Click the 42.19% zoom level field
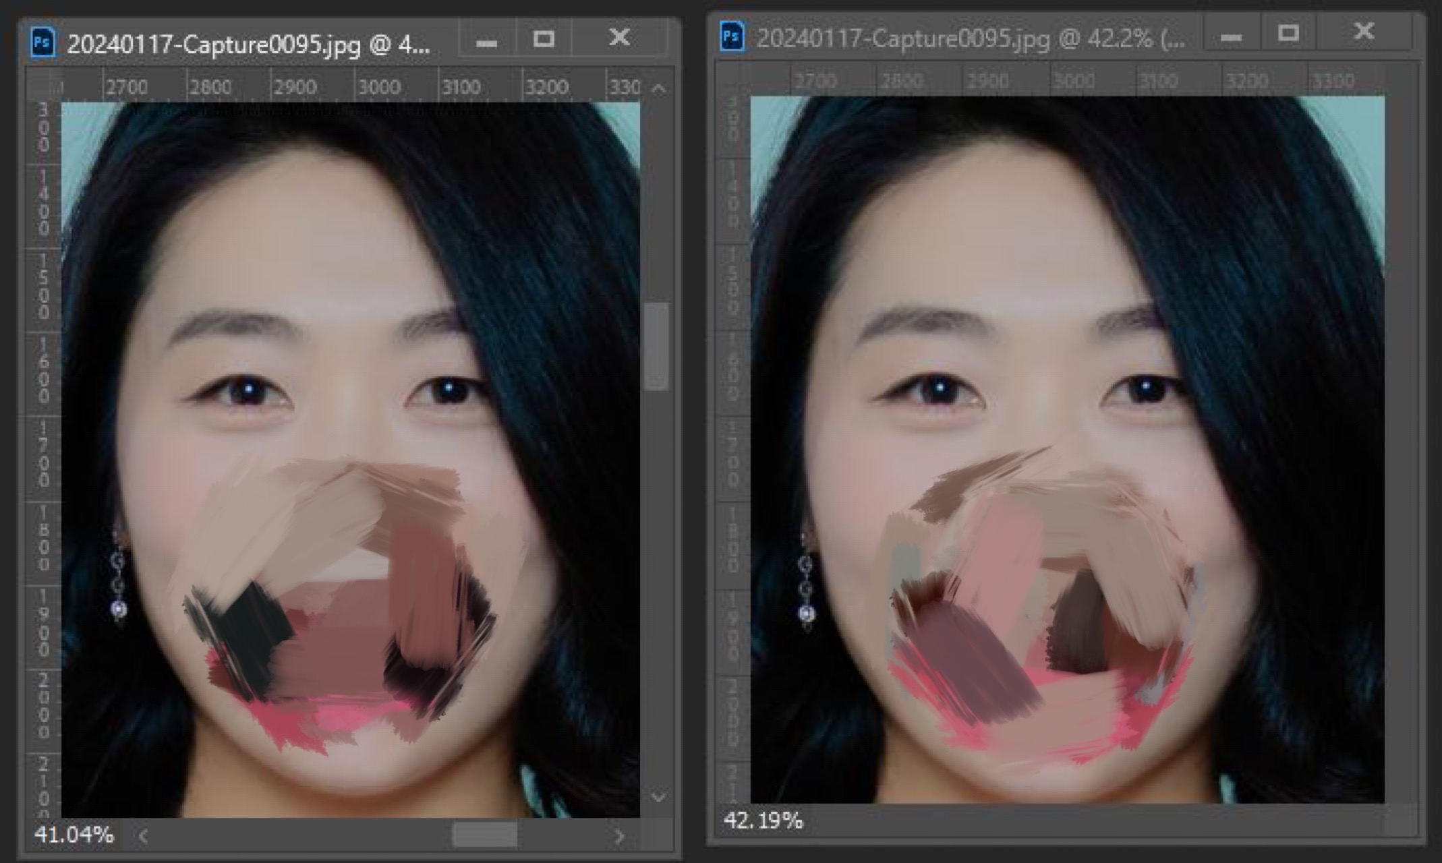 (763, 821)
